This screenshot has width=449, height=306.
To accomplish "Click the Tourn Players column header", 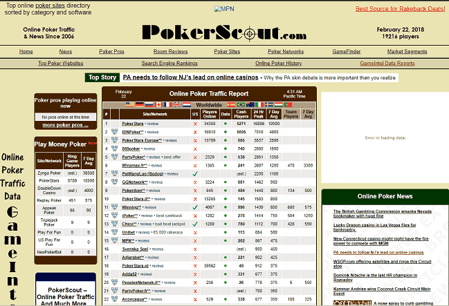I will click(291, 114).
